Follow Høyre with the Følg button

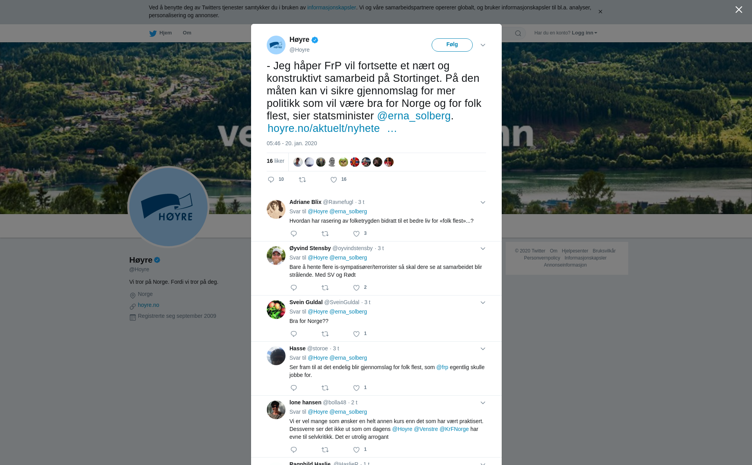[x=452, y=45]
